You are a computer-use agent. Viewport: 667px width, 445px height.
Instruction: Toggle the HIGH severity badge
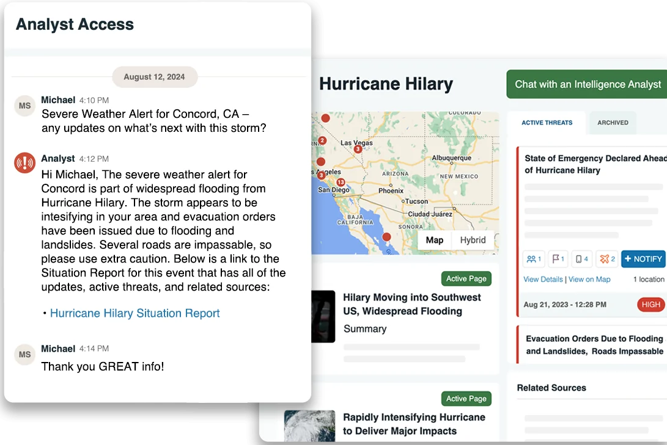tap(650, 304)
